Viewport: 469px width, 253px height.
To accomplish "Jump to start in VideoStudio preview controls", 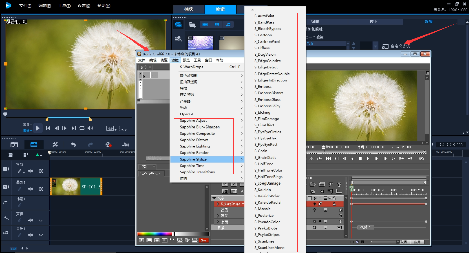I will tap(48, 128).
